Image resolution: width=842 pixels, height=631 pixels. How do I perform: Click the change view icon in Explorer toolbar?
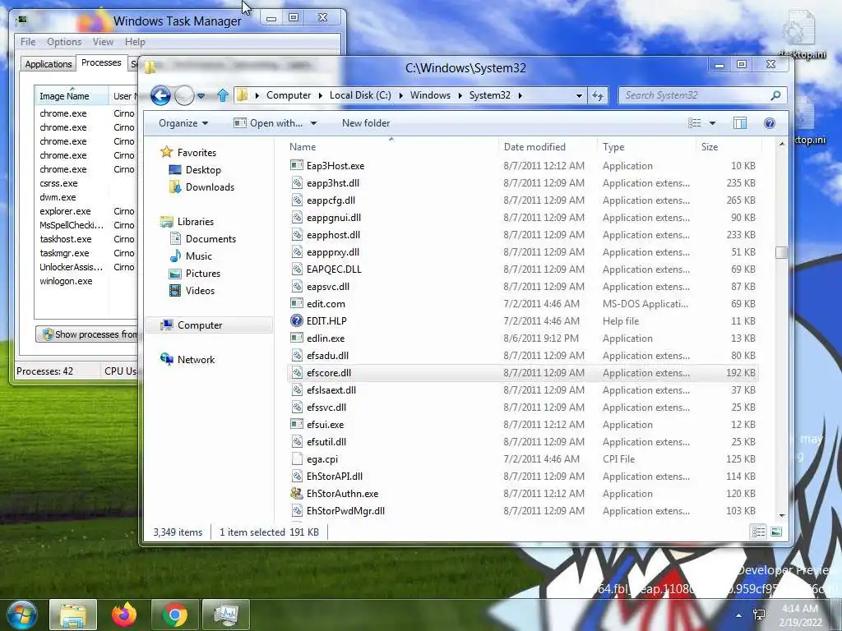click(x=694, y=123)
